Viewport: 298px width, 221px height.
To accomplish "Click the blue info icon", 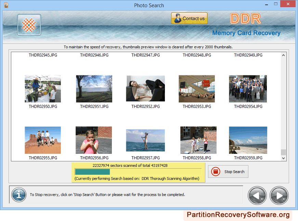I will click(x=18, y=195).
